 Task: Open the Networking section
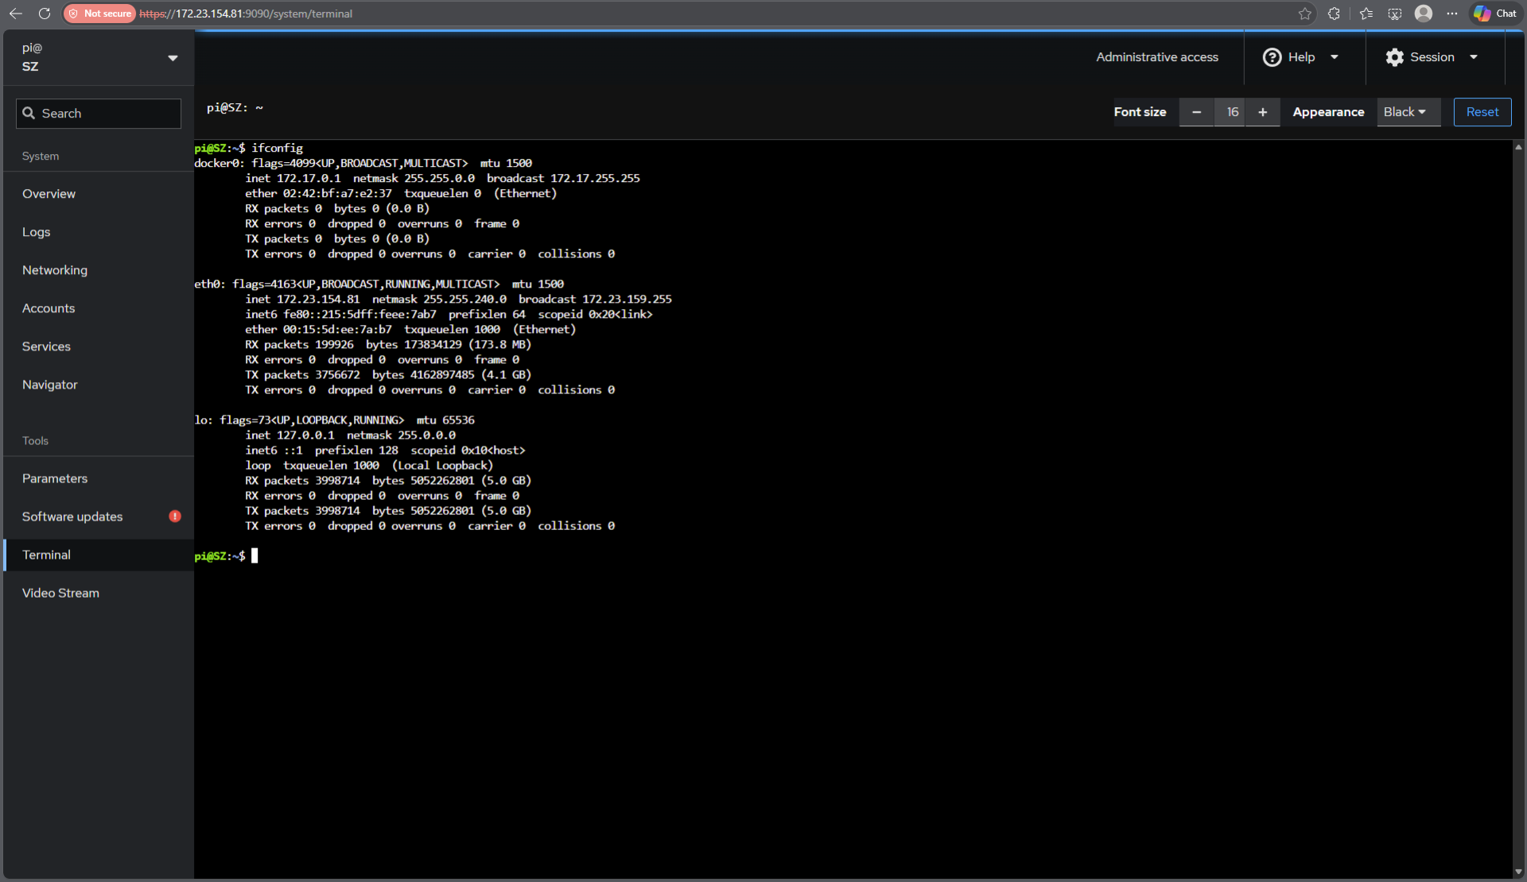pos(55,270)
